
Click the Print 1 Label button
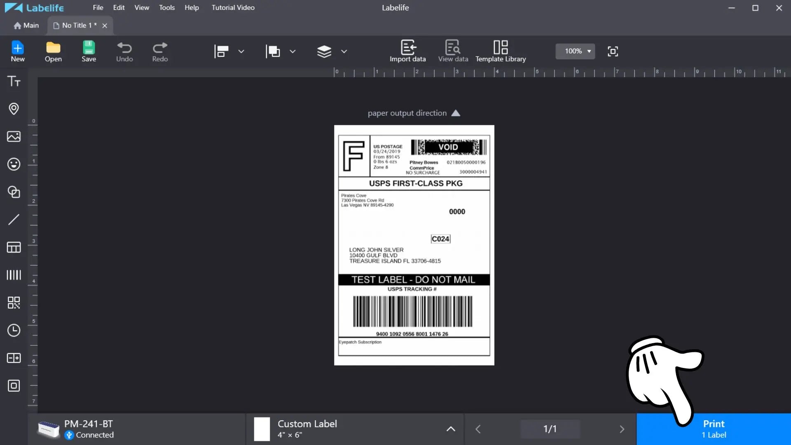pos(714,429)
